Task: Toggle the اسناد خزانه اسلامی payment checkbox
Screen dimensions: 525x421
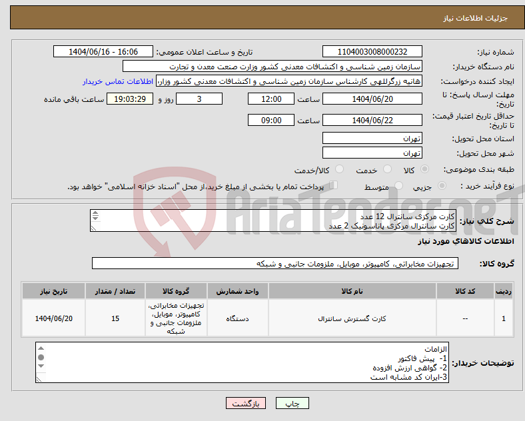Action: (334, 185)
